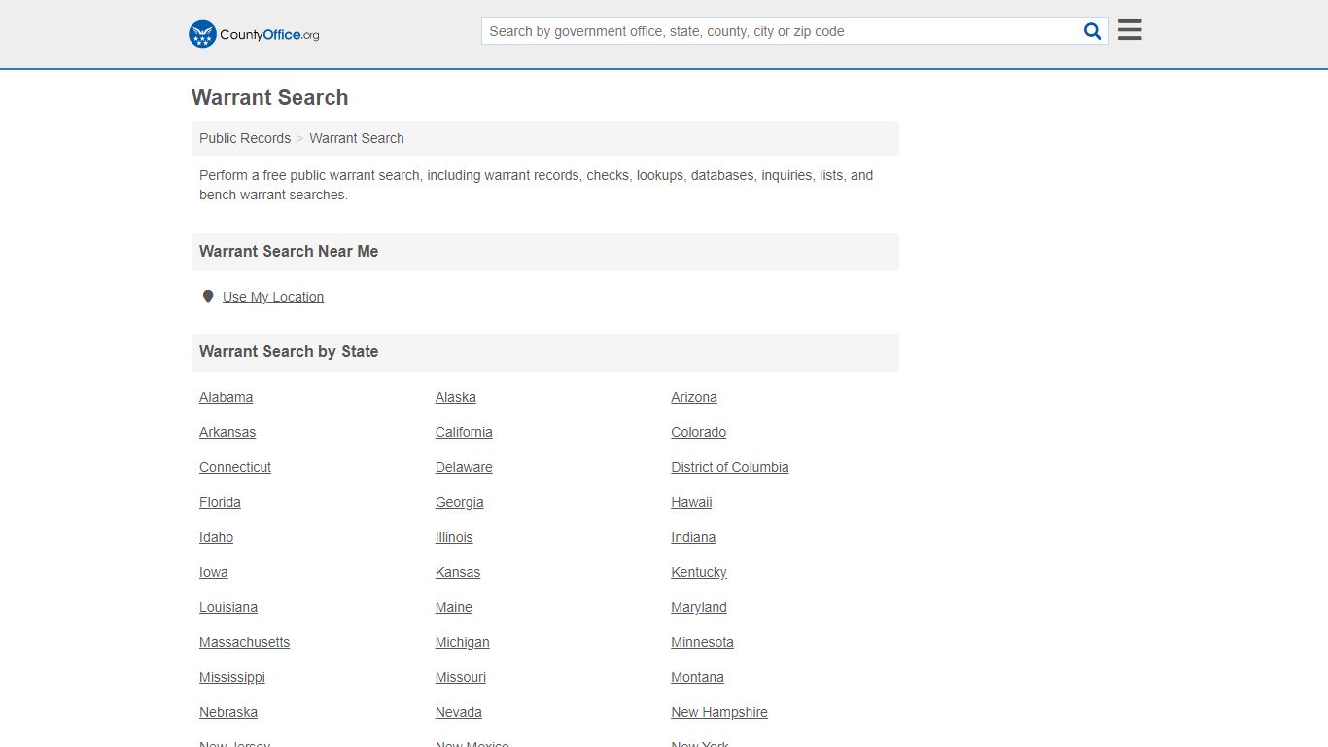Screen dimensions: 1328x747
Task: Select the Arkansas link
Action: pyautogui.click(x=227, y=432)
